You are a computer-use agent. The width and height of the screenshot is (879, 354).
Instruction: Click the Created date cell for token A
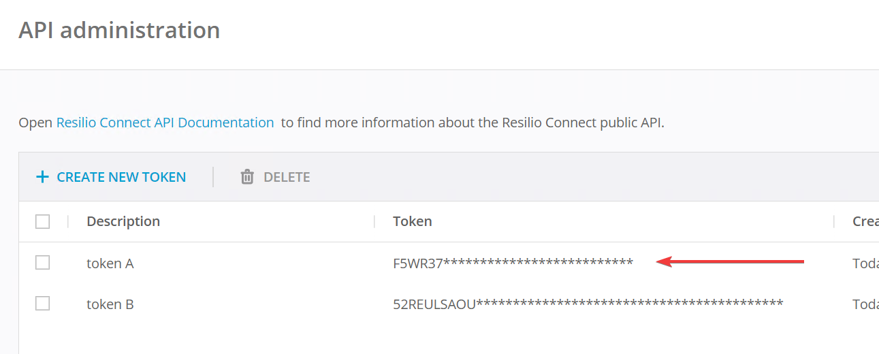tap(865, 263)
